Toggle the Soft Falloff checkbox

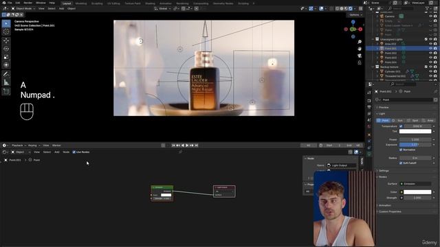tap(401, 163)
